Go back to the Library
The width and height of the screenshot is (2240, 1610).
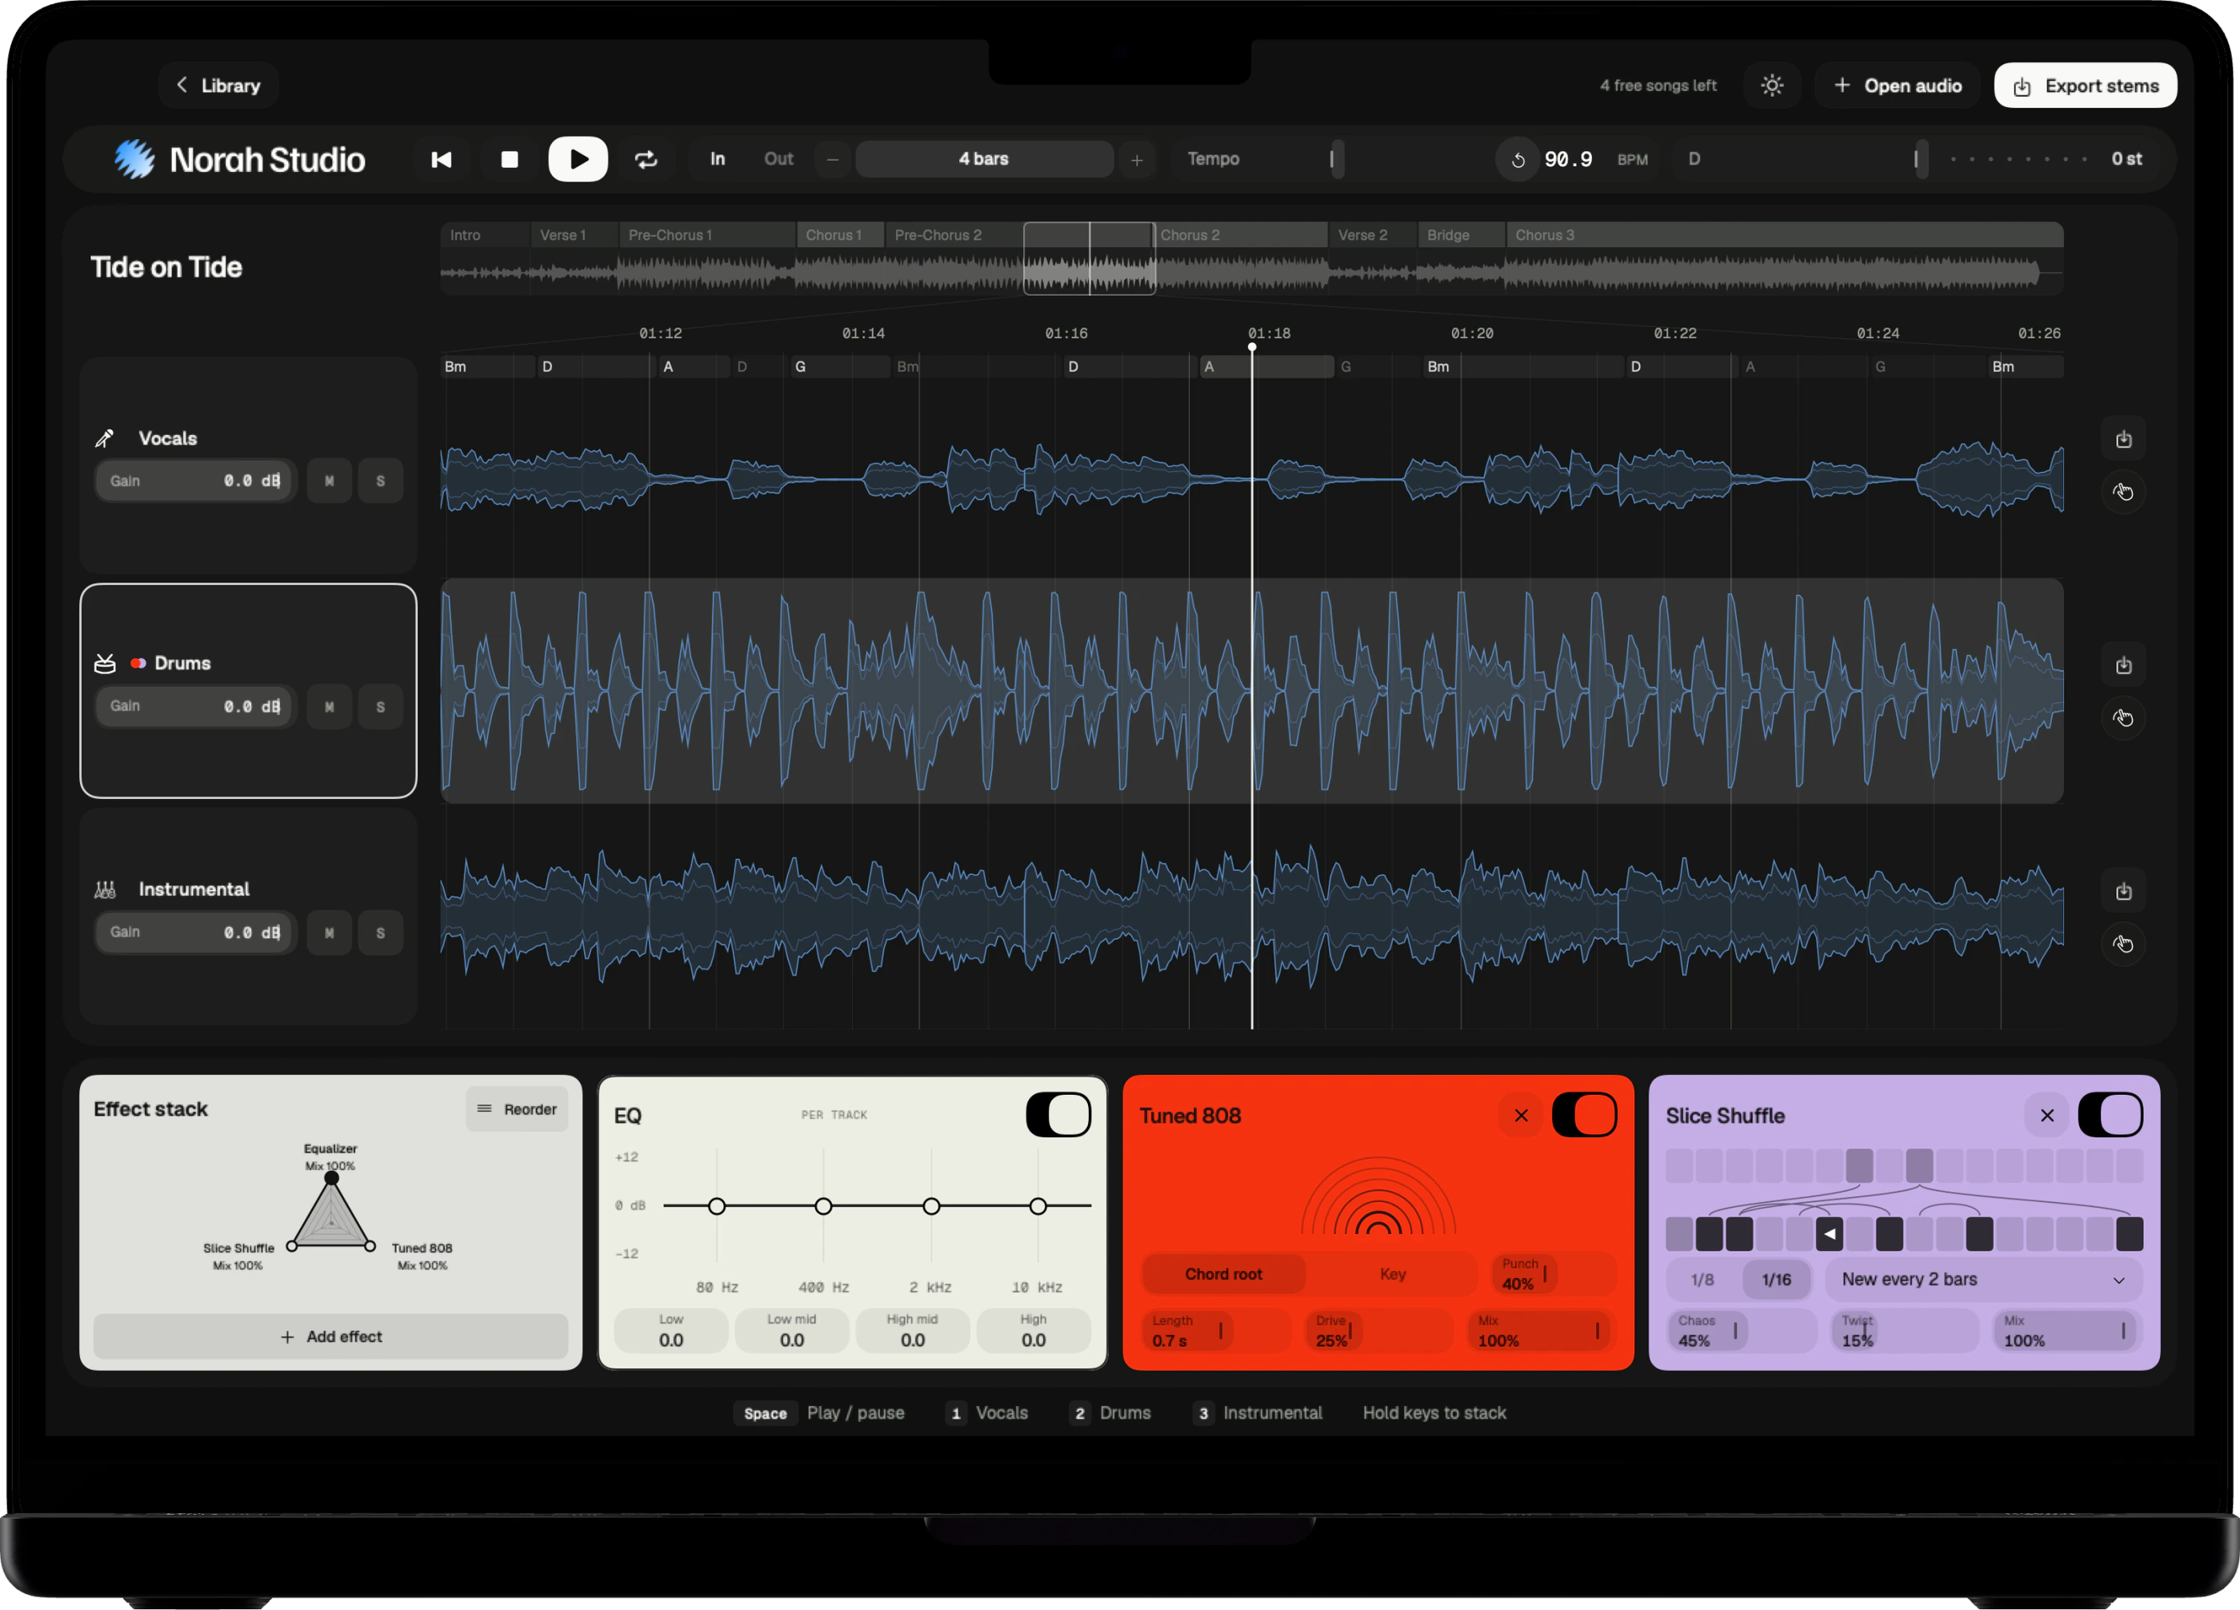point(218,86)
